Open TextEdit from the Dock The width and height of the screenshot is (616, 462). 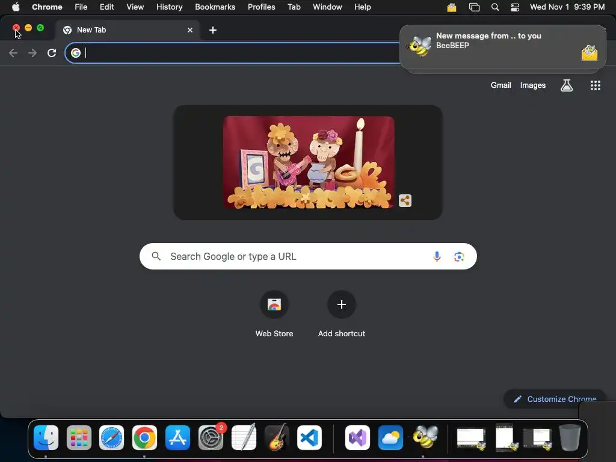coord(244,437)
